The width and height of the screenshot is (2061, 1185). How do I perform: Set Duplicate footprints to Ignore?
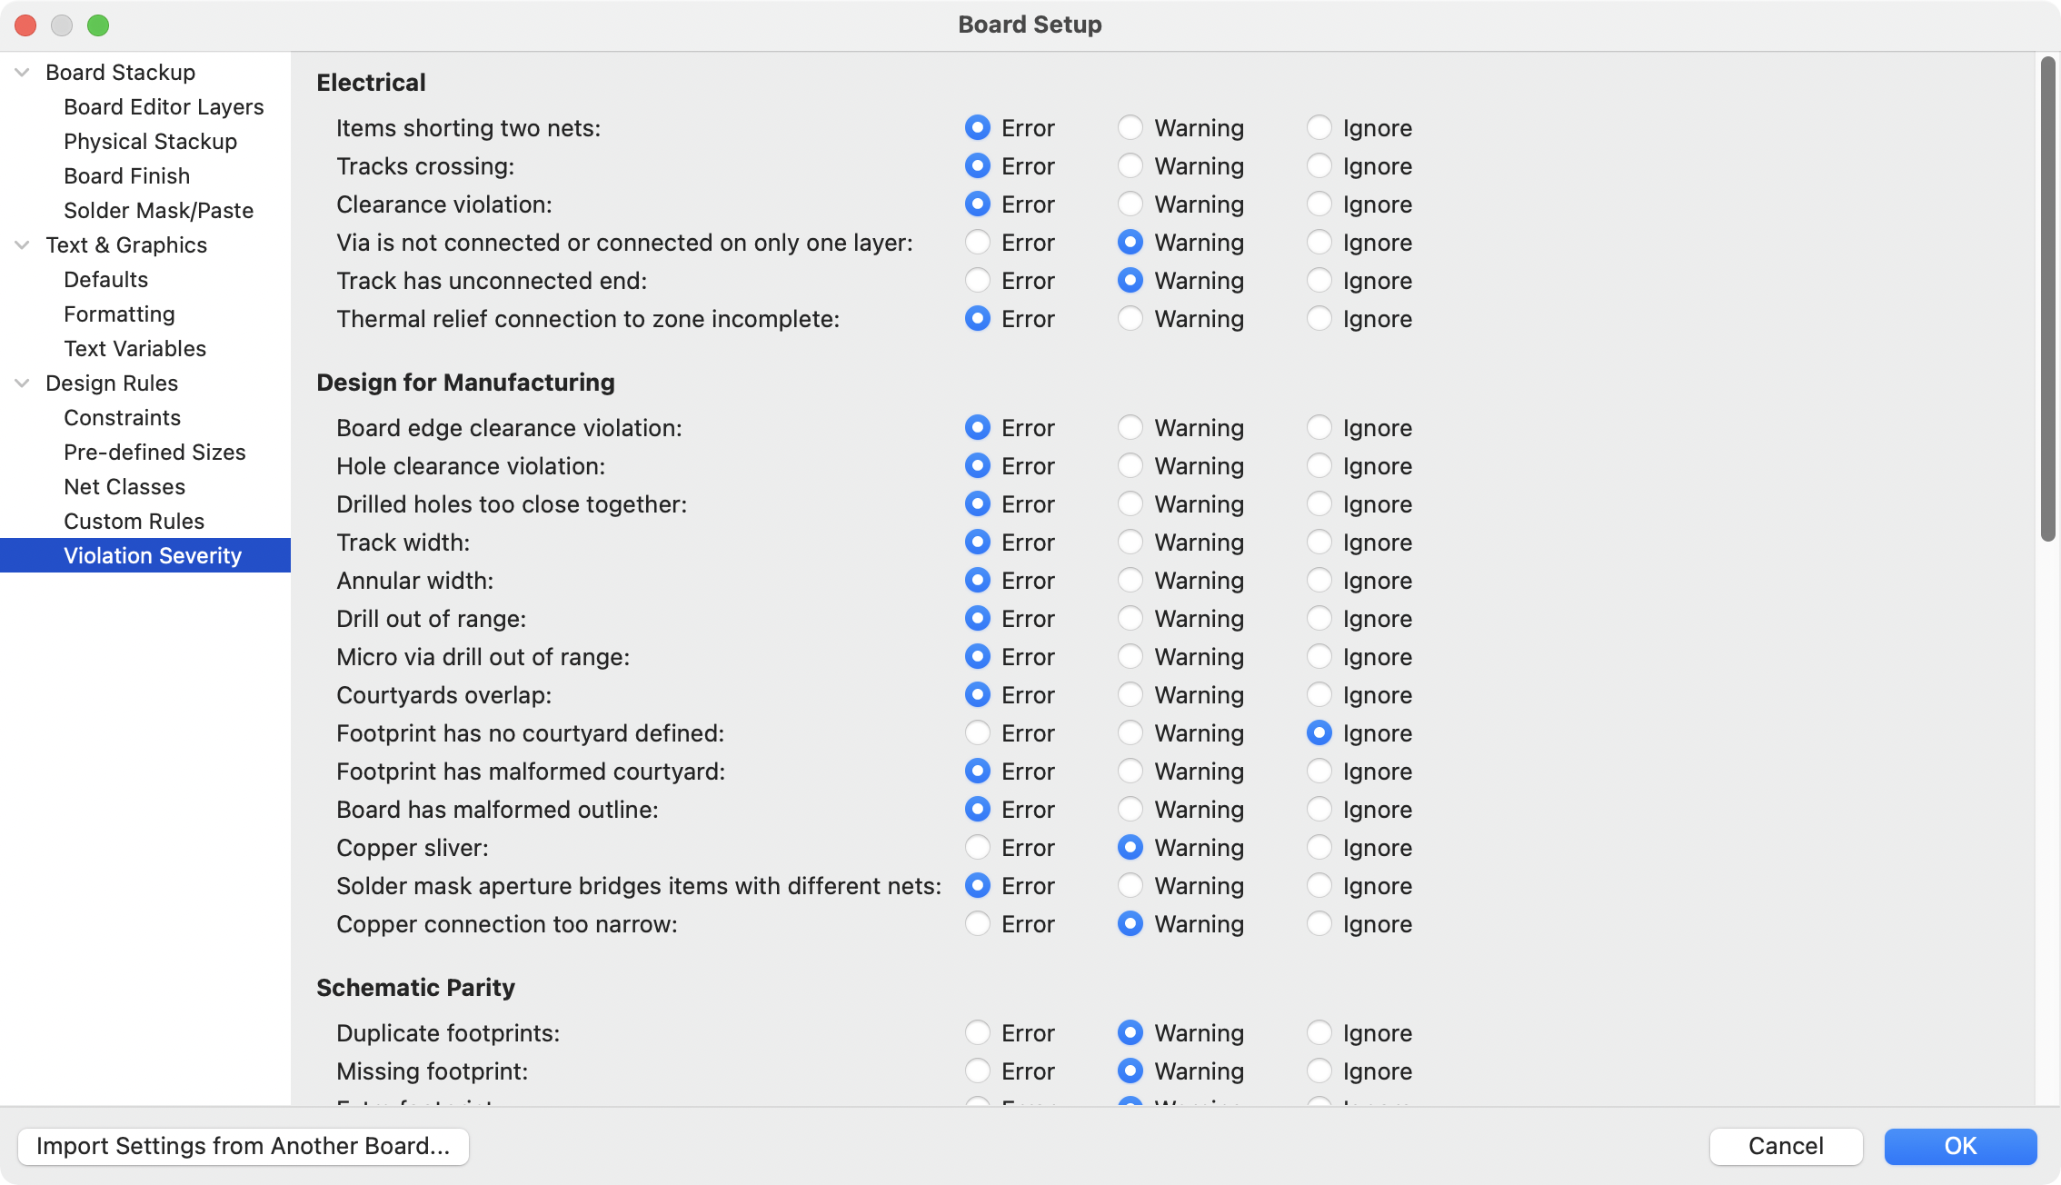(x=1319, y=1033)
